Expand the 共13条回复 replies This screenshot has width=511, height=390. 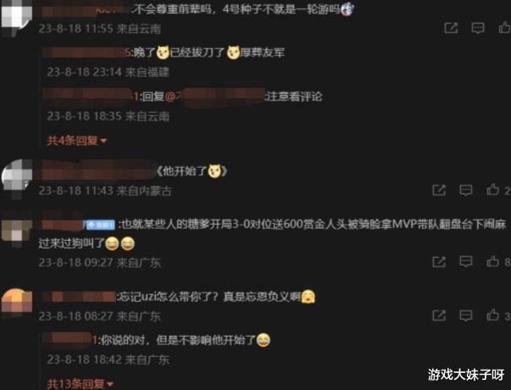(x=81, y=384)
